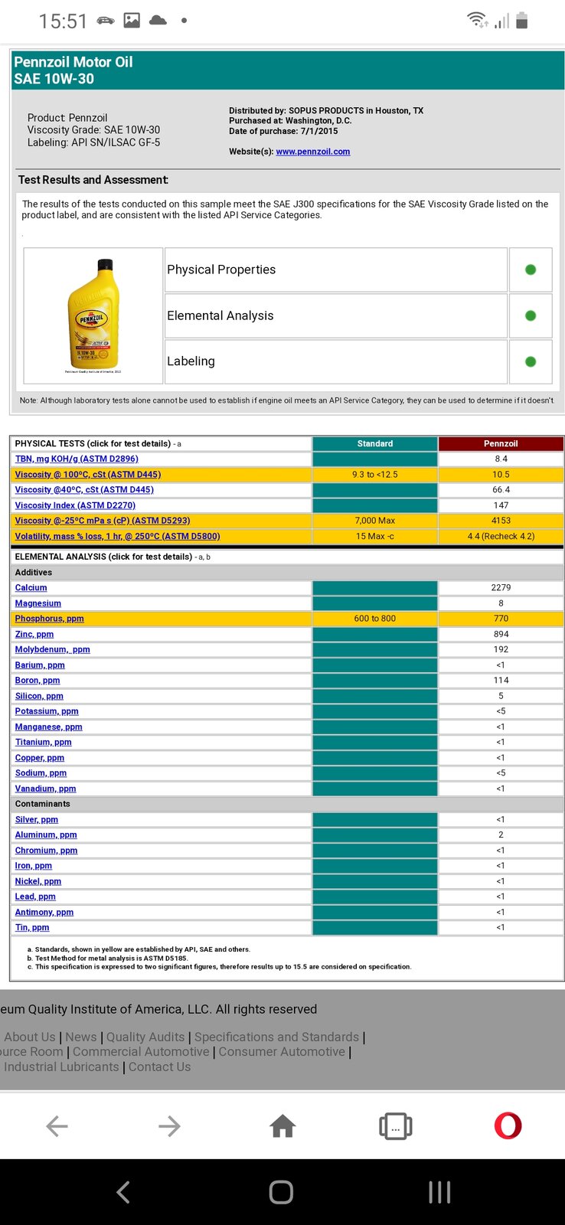Open Viscosity Index (ASTM D2270) details

point(75,505)
